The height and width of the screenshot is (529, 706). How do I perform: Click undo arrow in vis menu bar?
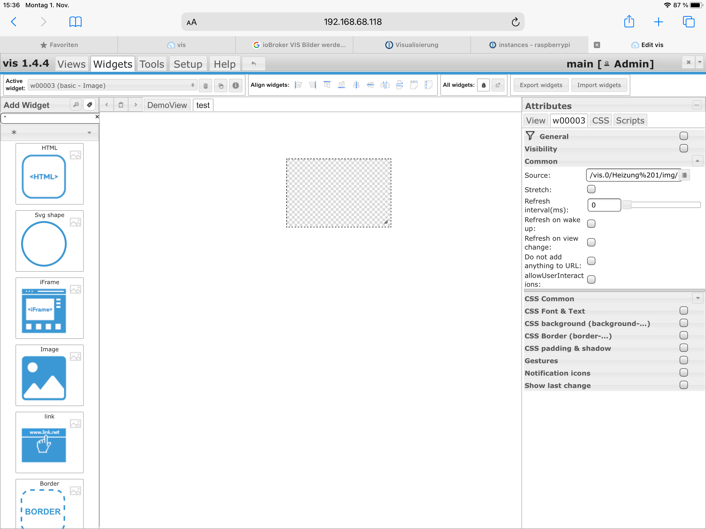pos(254,64)
